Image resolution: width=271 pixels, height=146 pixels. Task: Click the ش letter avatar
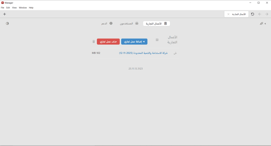175,53
